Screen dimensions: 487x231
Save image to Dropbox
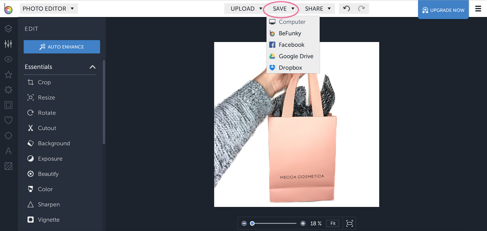click(293, 68)
